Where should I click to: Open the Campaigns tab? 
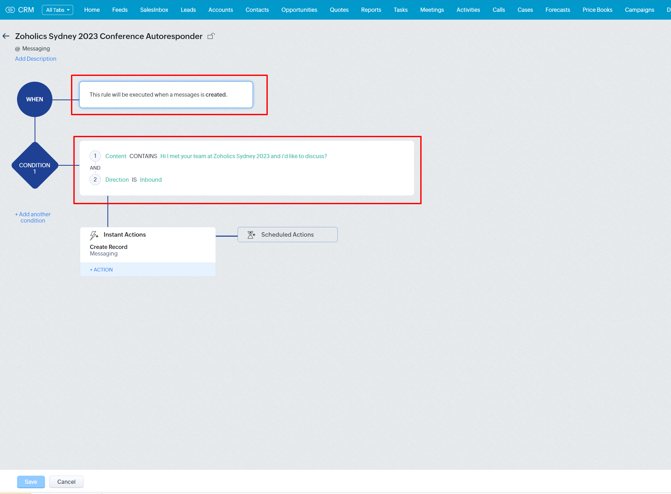coord(640,10)
